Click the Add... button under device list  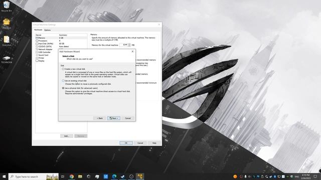67,136
